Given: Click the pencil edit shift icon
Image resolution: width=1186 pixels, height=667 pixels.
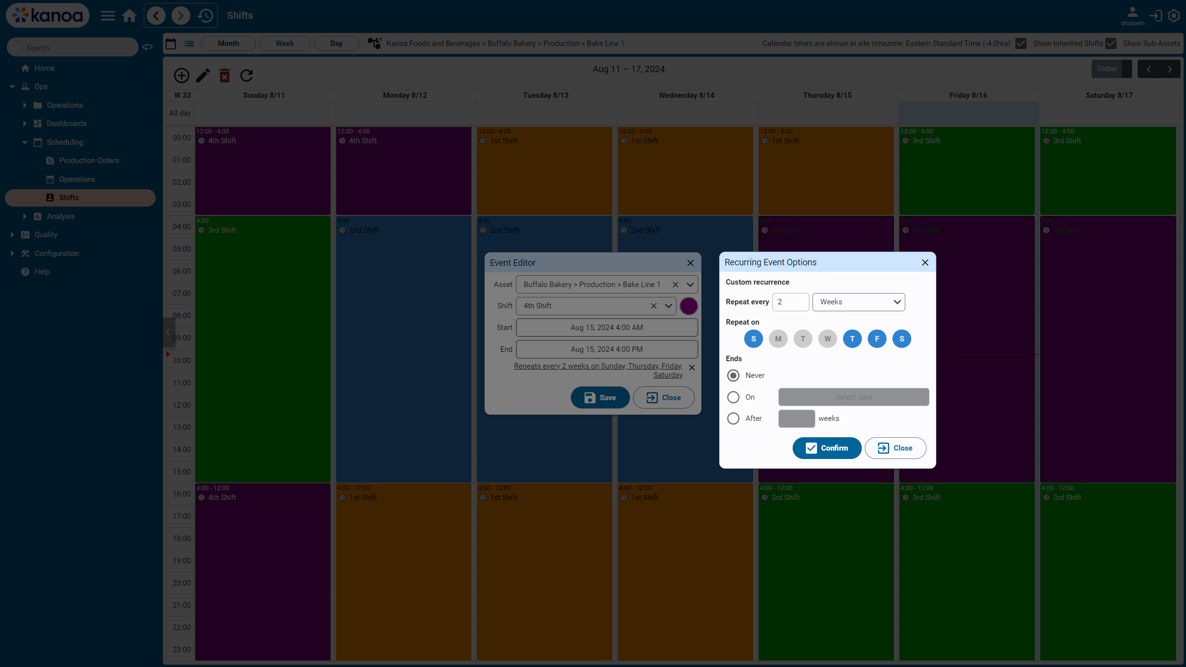Looking at the screenshot, I should tap(203, 75).
